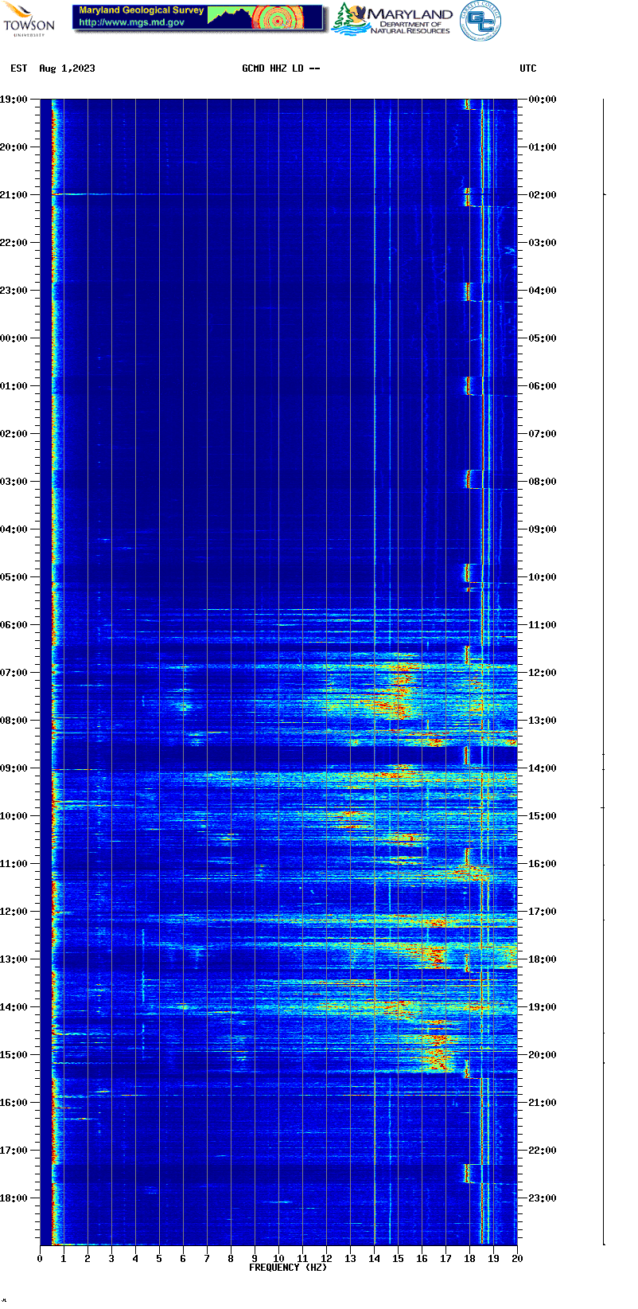The width and height of the screenshot is (638, 1309).
Task: Click the Maryland Geological Survey banner title
Action: (141, 10)
